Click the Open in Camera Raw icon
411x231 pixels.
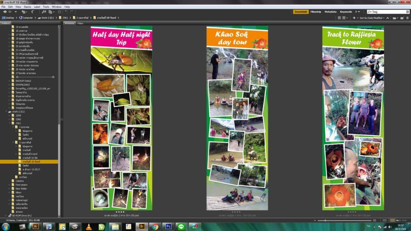click(59, 12)
